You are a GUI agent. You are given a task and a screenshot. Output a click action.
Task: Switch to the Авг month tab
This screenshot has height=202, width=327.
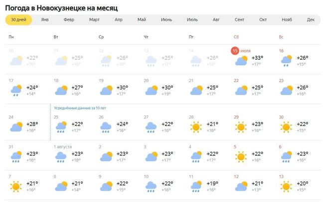click(x=216, y=19)
